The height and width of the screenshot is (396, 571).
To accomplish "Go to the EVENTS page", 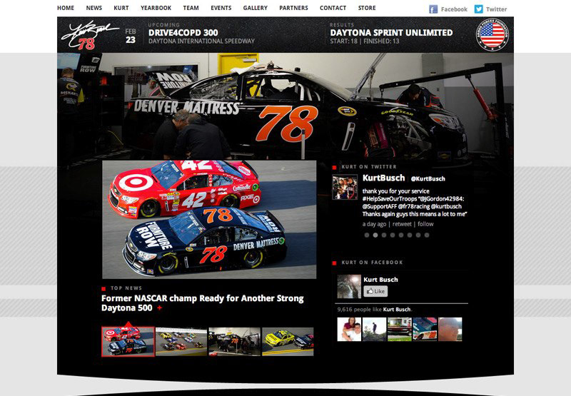I will coord(221,8).
